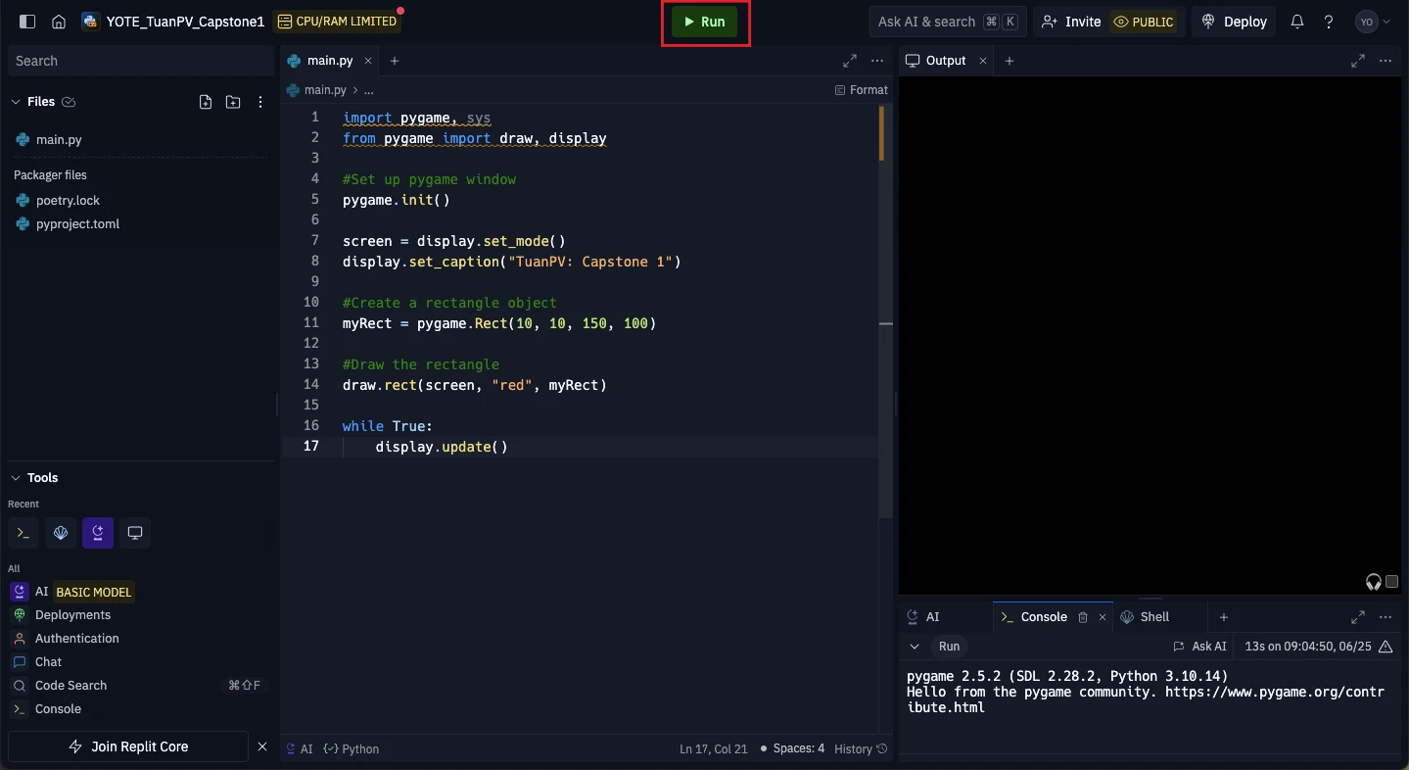Change the Spaces: 4 indentation setting
This screenshot has height=770, width=1409.
pyautogui.click(x=792, y=748)
